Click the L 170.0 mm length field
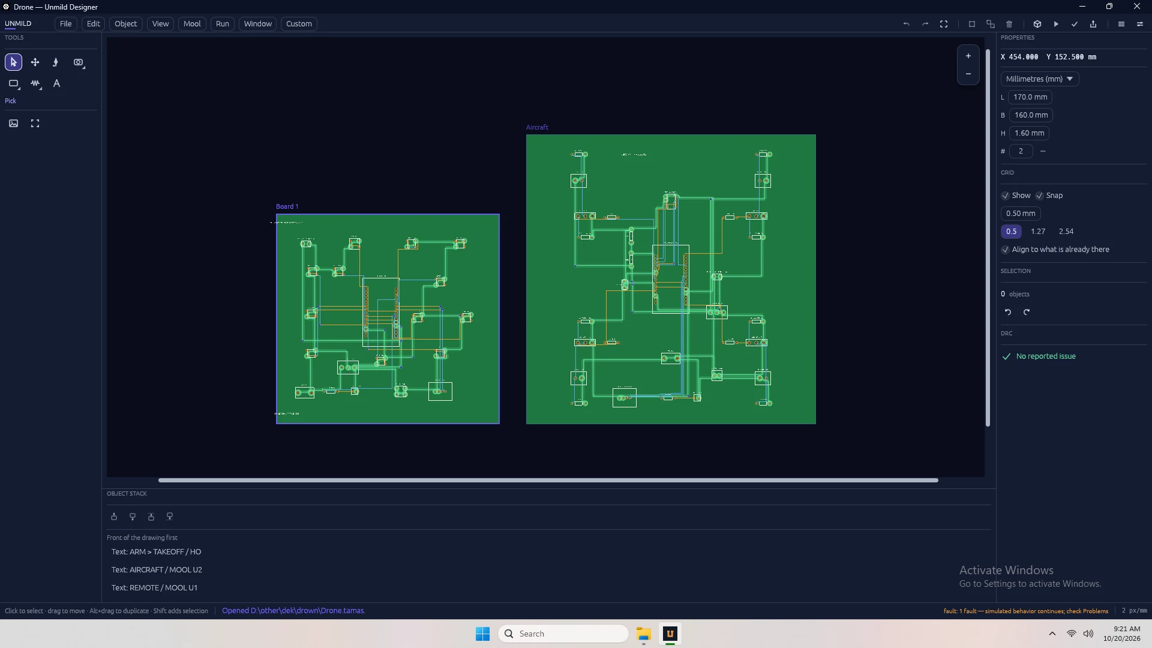Screen dimensions: 1152x648 point(1030,97)
